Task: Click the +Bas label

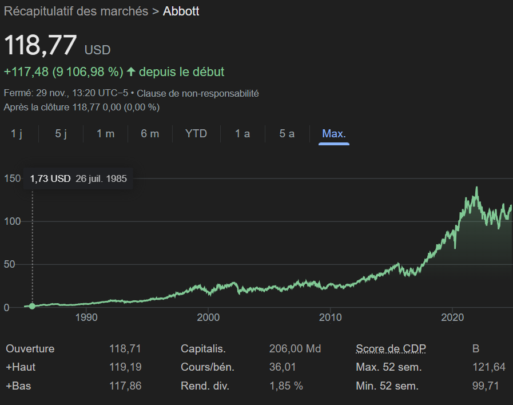Action: point(18,386)
